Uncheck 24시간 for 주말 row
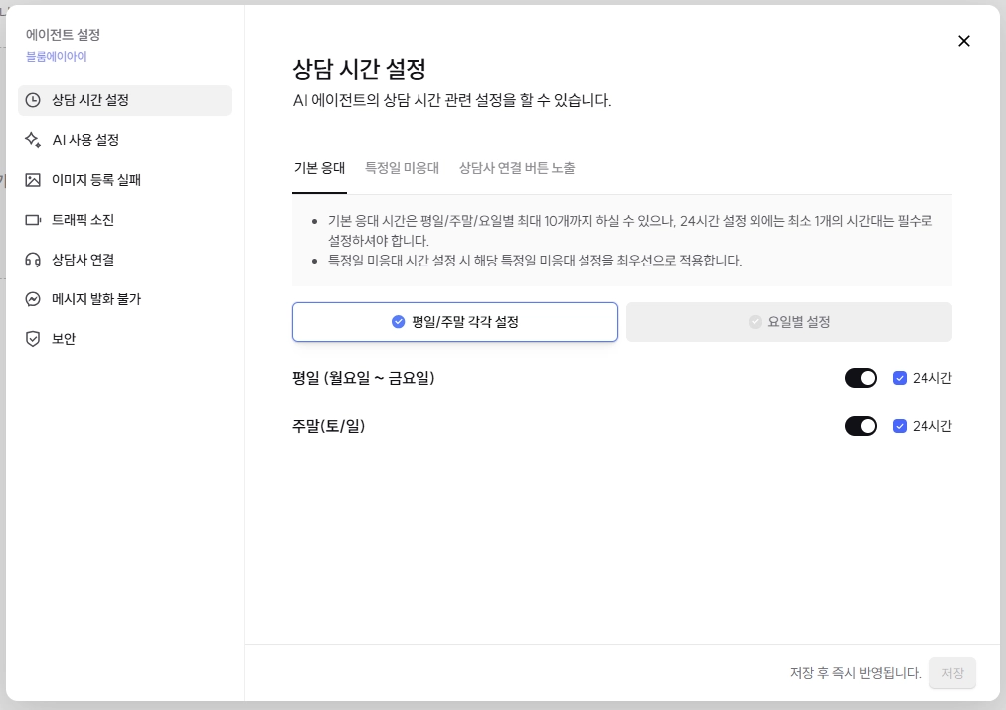The image size is (1006, 710). click(900, 426)
